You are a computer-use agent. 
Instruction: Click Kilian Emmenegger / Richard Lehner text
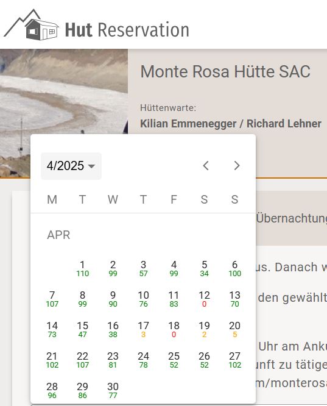[231, 124]
